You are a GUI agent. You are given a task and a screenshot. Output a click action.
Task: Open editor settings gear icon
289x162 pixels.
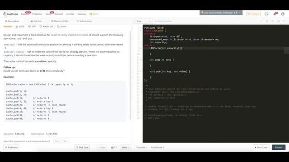(x=279, y=21)
